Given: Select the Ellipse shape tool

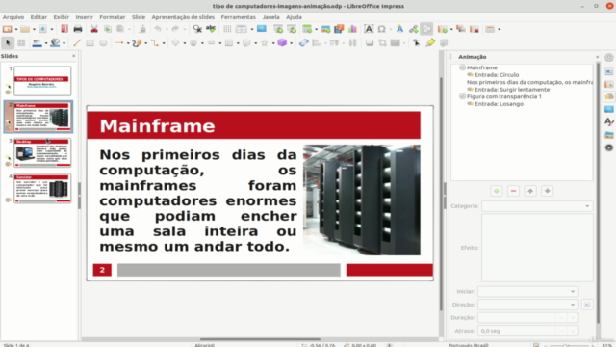Looking at the screenshot, I should 103,42.
